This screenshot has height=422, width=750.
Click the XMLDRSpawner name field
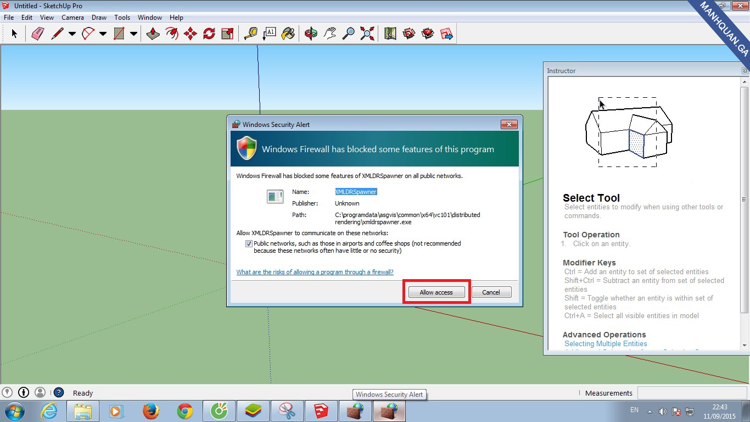tap(356, 192)
